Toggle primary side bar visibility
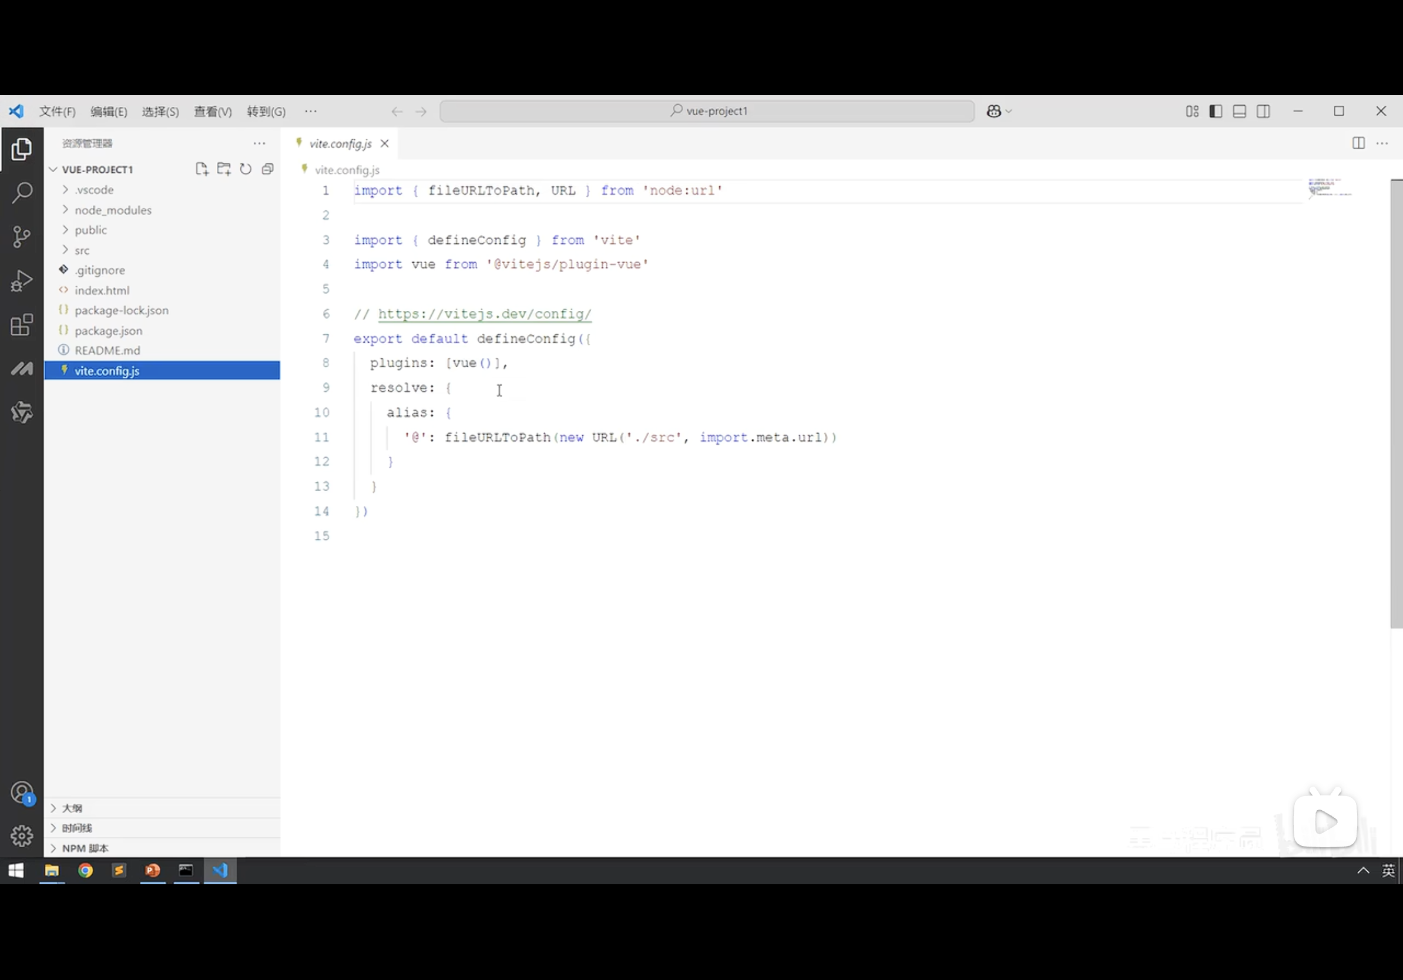This screenshot has width=1403, height=980. [1216, 111]
